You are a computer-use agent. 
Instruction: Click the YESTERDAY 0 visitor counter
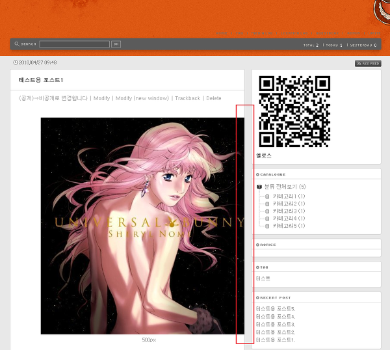pos(363,46)
